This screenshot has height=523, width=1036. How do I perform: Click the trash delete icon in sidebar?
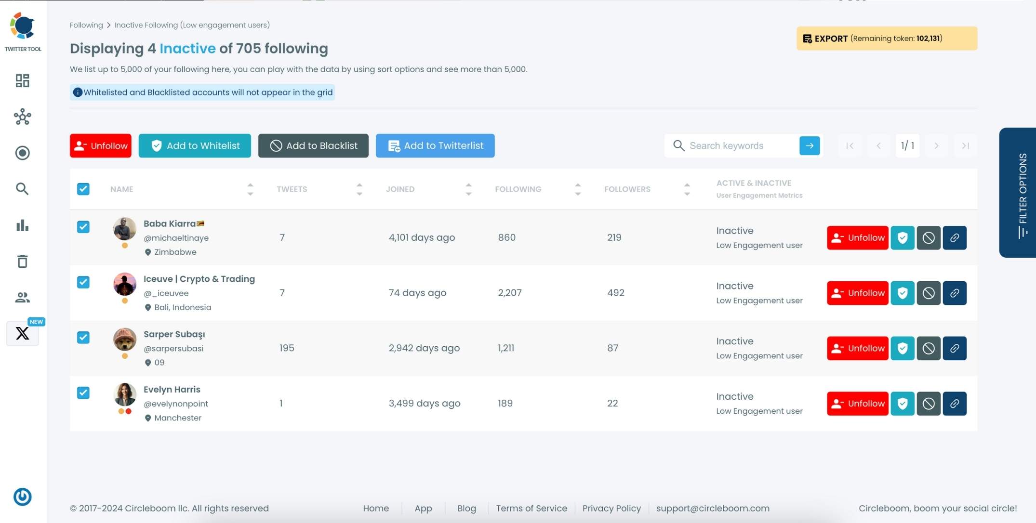click(x=22, y=261)
